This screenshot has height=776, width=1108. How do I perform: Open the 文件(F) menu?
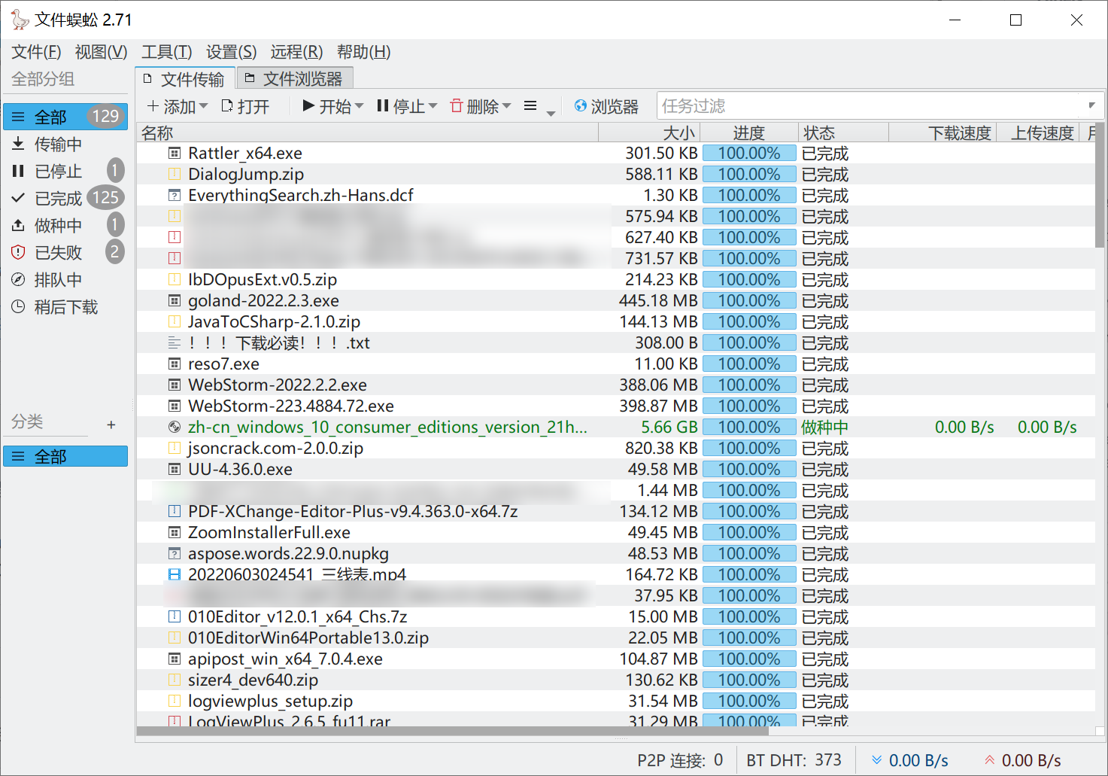coord(36,52)
